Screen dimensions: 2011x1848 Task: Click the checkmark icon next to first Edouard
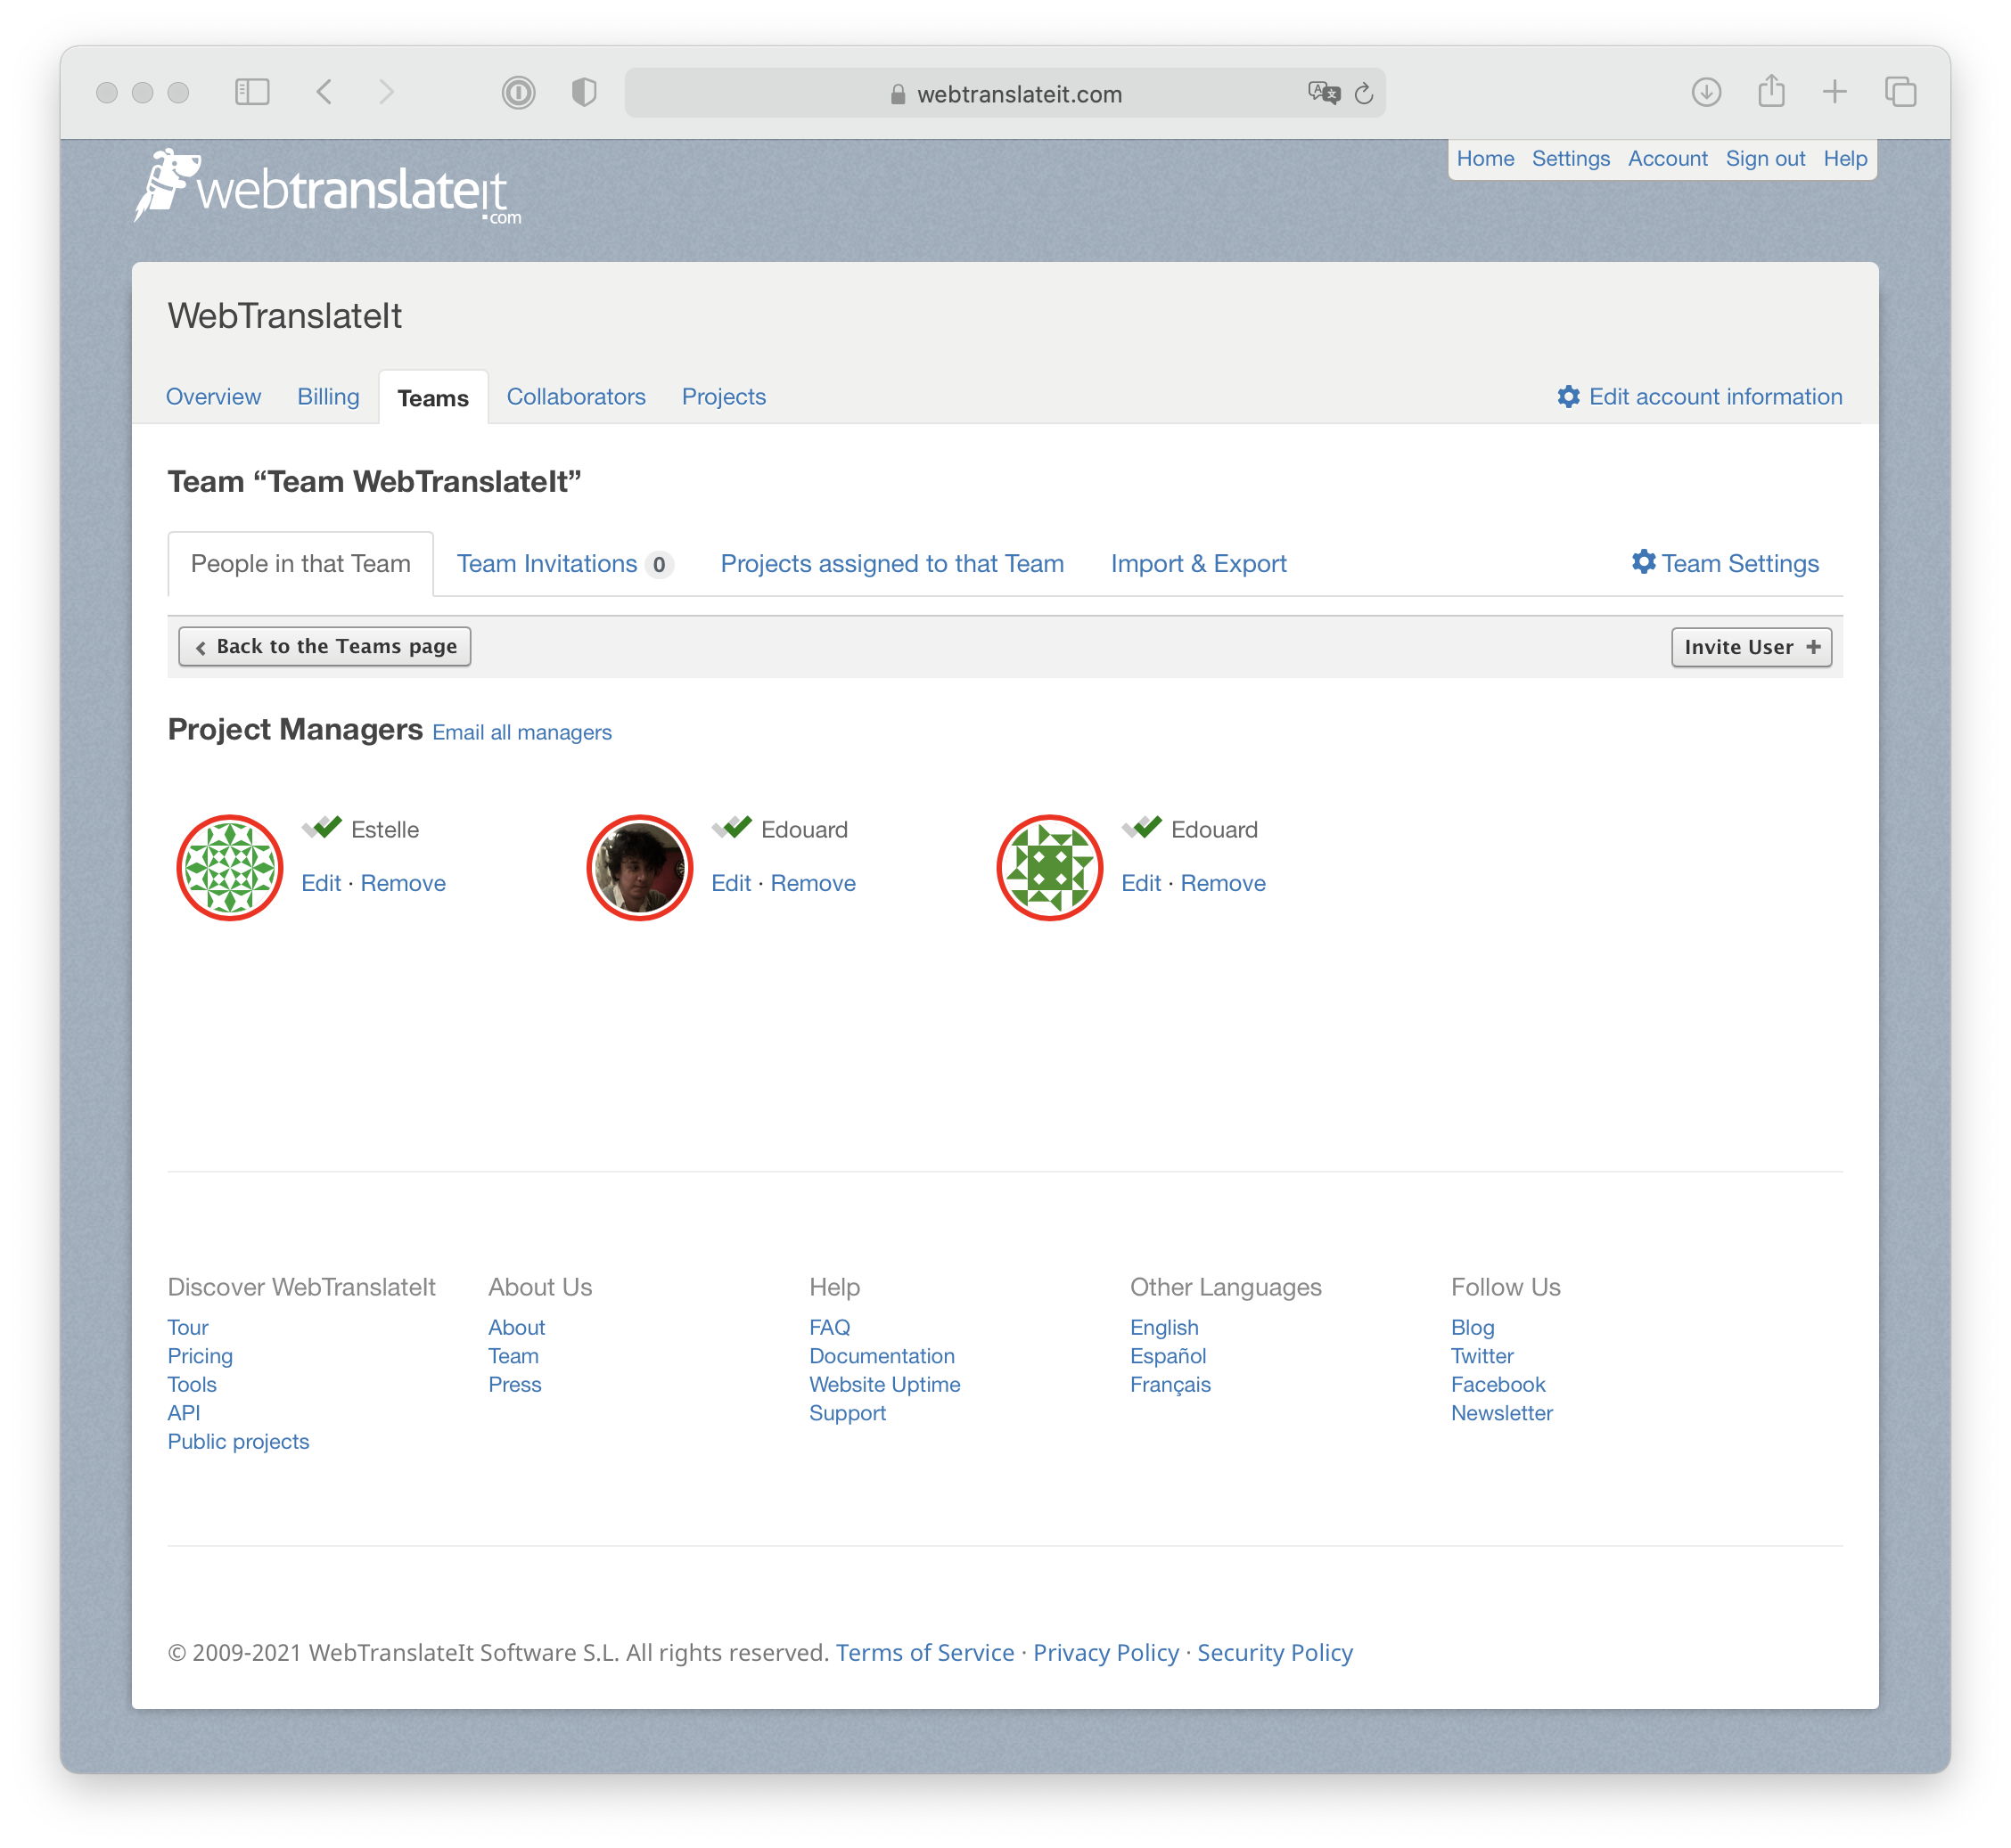click(732, 825)
